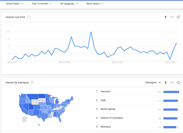The height and width of the screenshot is (133, 183).
Task: Open help for Interest over time
Action: 29,17
